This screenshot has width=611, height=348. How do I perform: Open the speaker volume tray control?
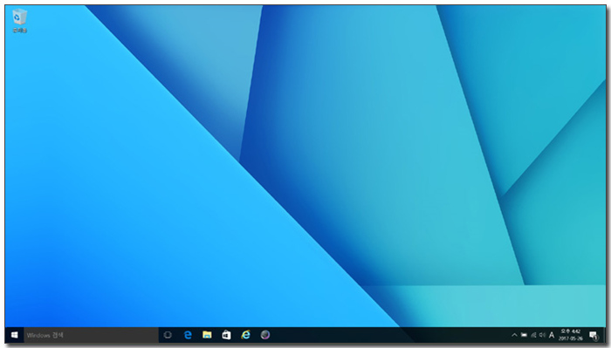pyautogui.click(x=542, y=335)
